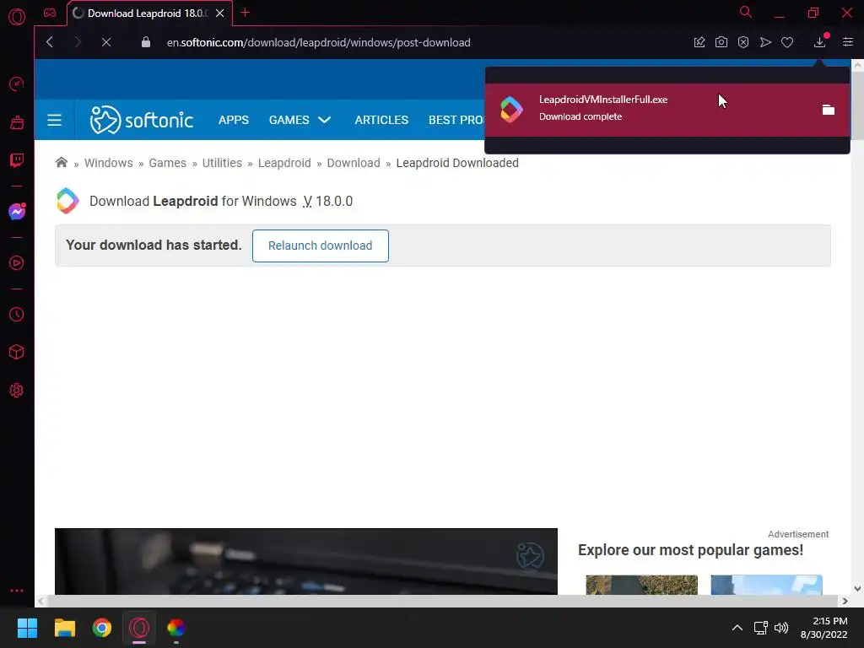Click the Windows breadcrumb link
Viewport: 864px width, 648px height.
pos(109,163)
